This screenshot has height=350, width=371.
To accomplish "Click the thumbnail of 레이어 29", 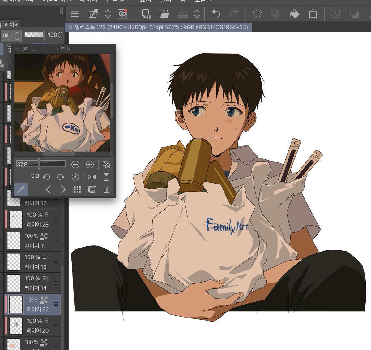I will pos(15,326).
